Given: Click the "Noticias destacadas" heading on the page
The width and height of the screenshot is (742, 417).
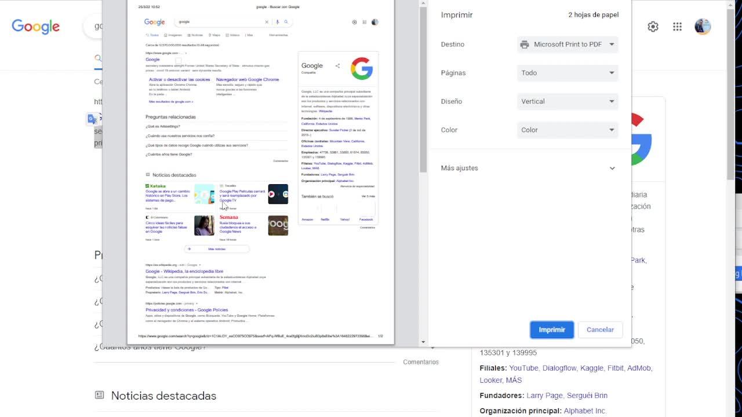Looking at the screenshot, I should [x=163, y=396].
